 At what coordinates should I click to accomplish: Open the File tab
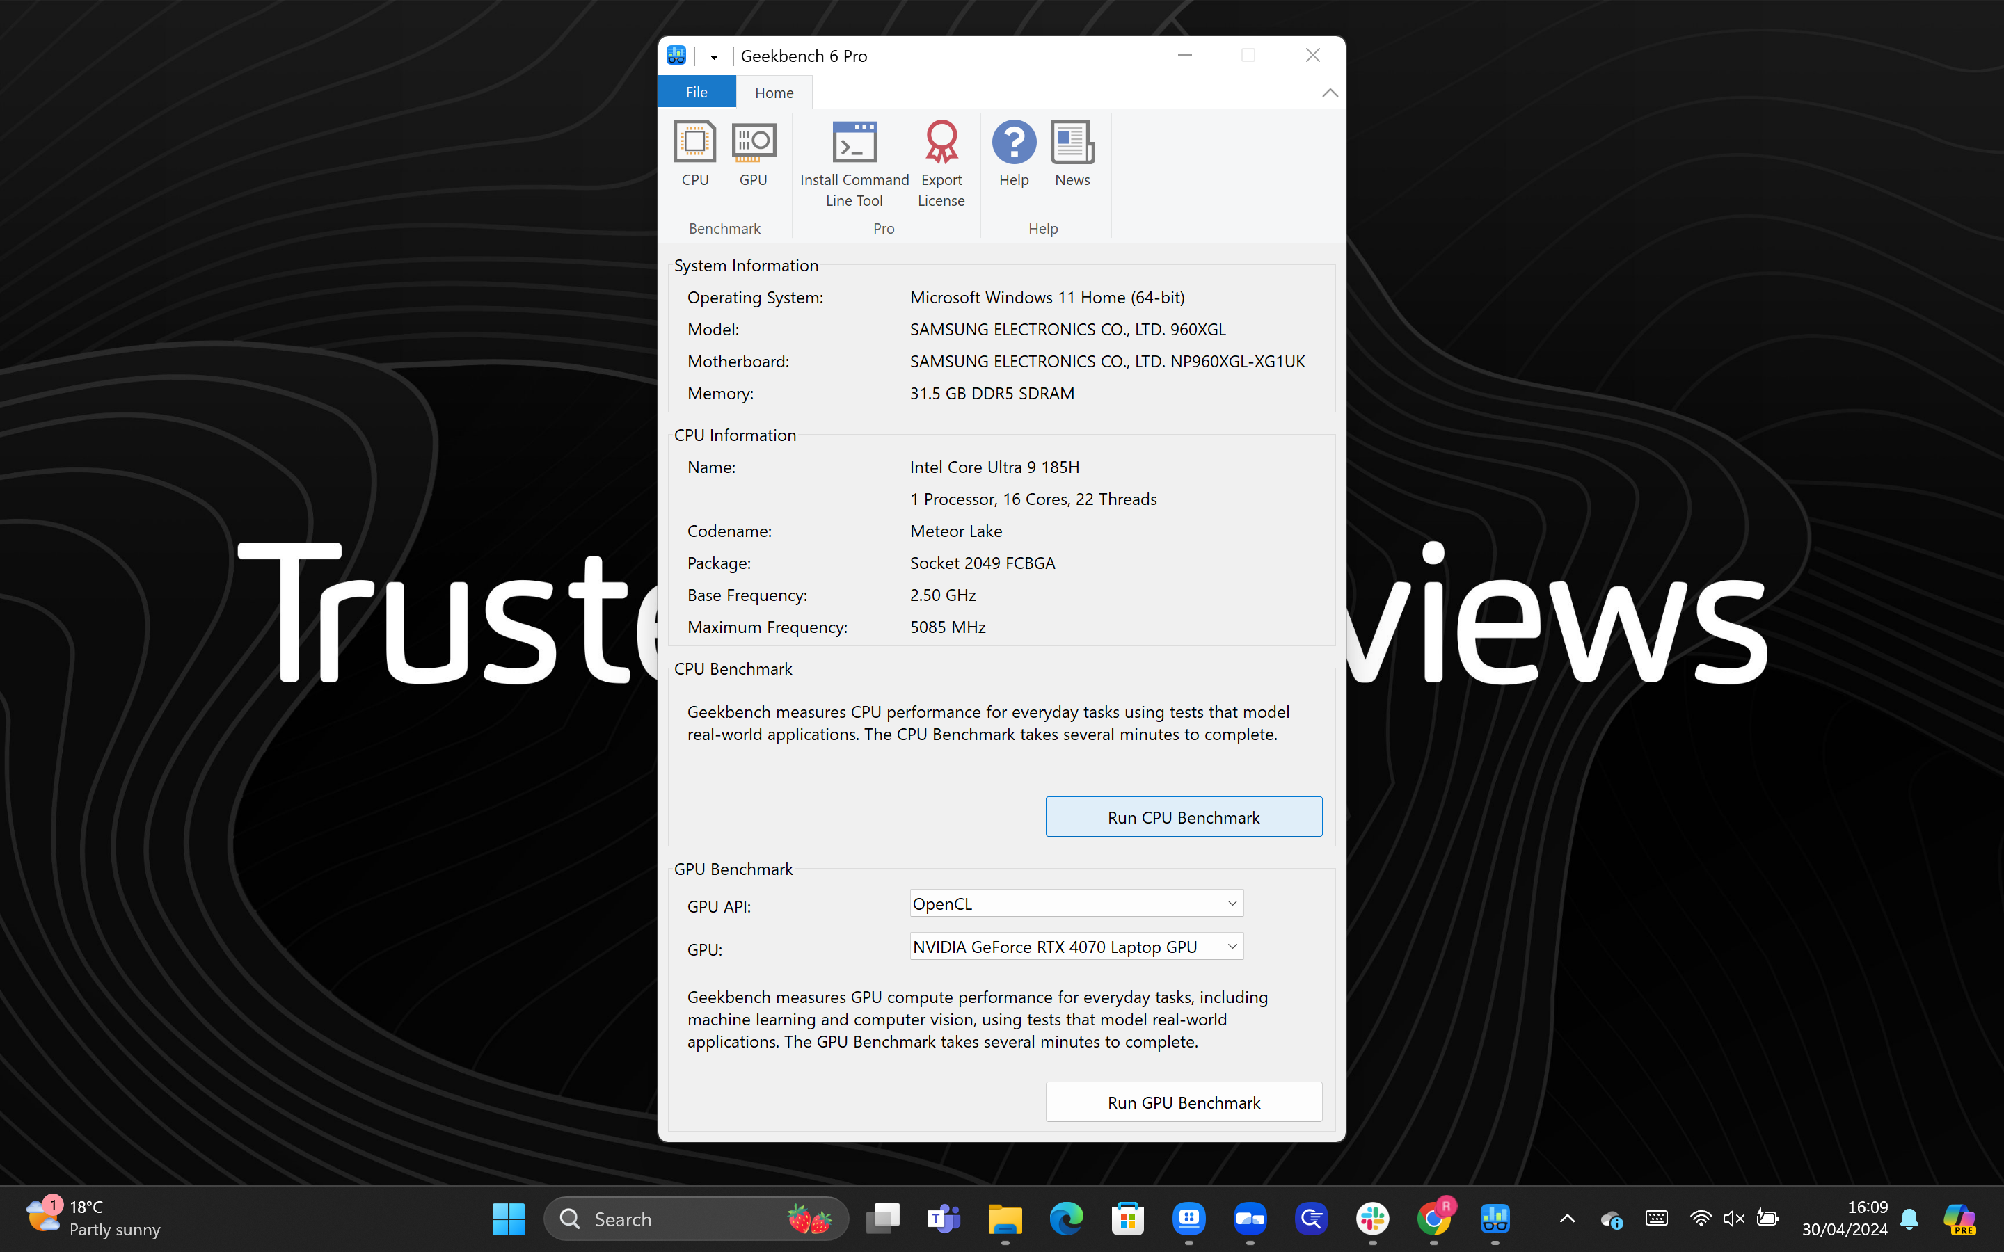pyautogui.click(x=697, y=92)
